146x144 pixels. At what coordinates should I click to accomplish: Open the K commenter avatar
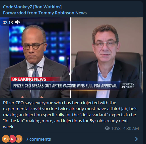pos(12,139)
